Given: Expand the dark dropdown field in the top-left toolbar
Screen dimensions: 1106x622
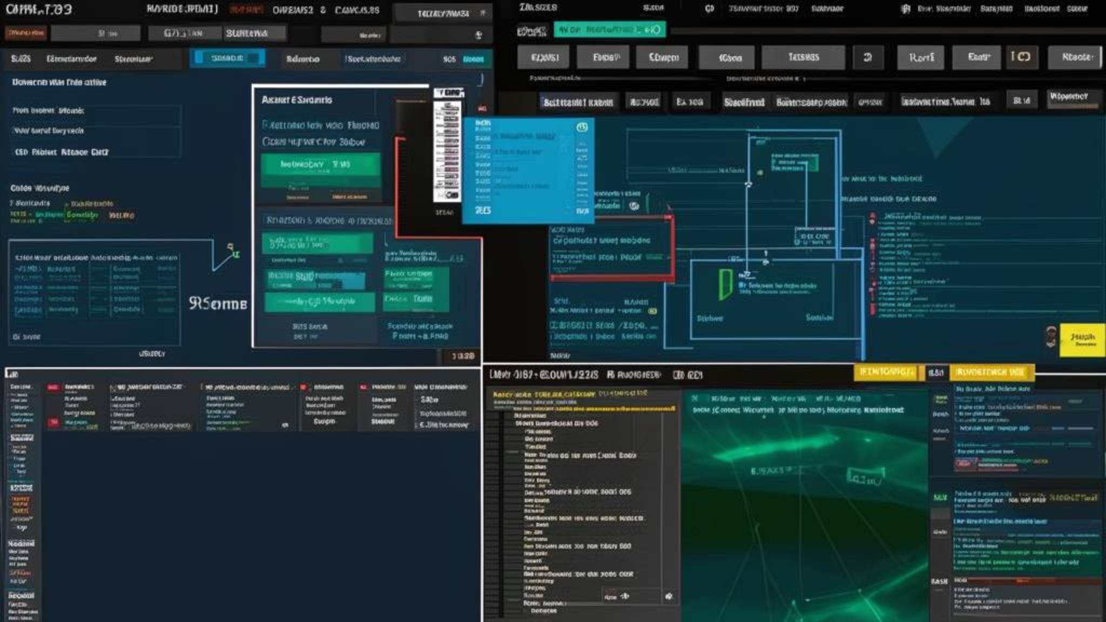Looking at the screenshot, I should pos(440,35).
